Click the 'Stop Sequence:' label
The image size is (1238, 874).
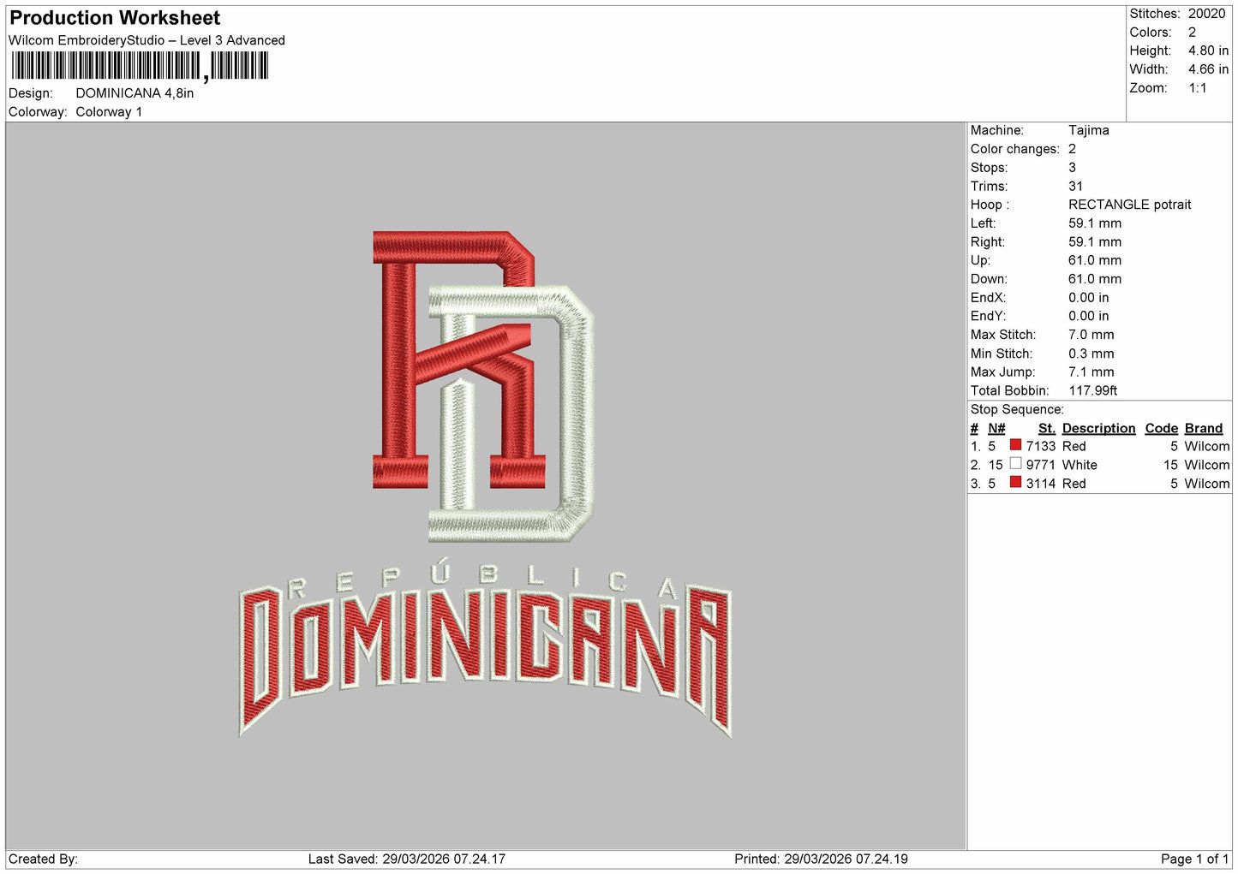1017,409
